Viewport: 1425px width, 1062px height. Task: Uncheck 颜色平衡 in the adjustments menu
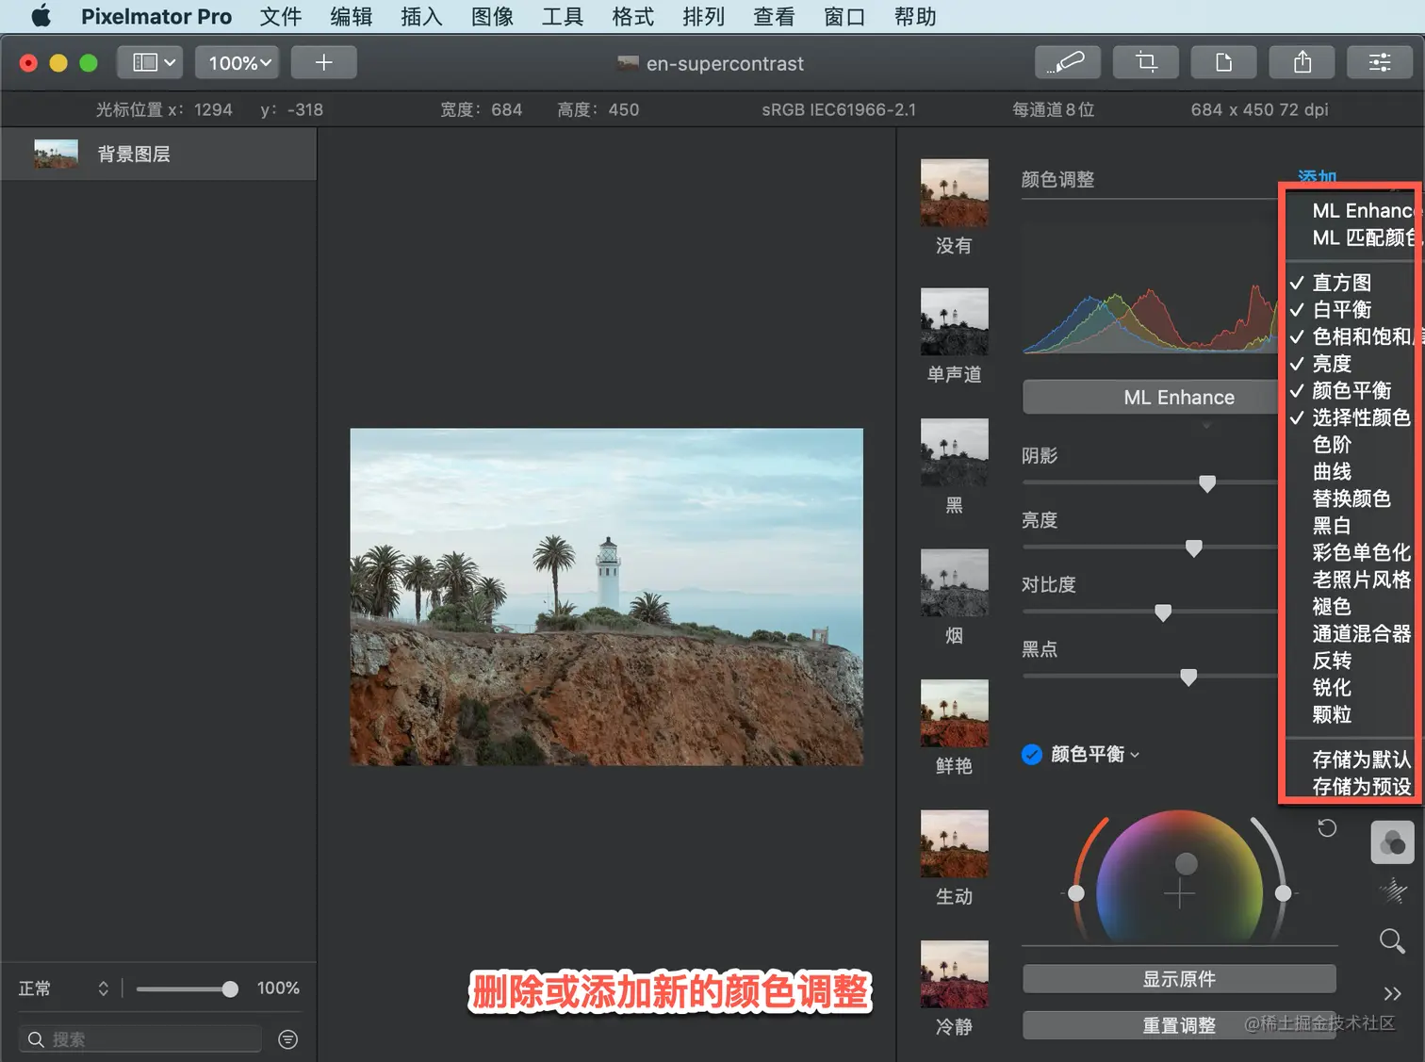[x=1350, y=390]
